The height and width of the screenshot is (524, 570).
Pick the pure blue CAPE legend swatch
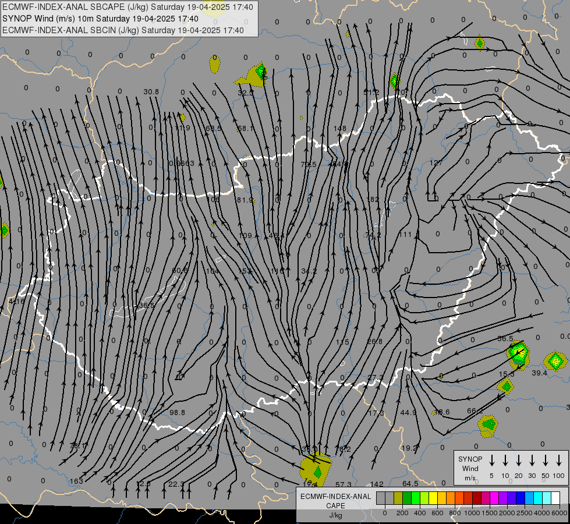pos(520,498)
